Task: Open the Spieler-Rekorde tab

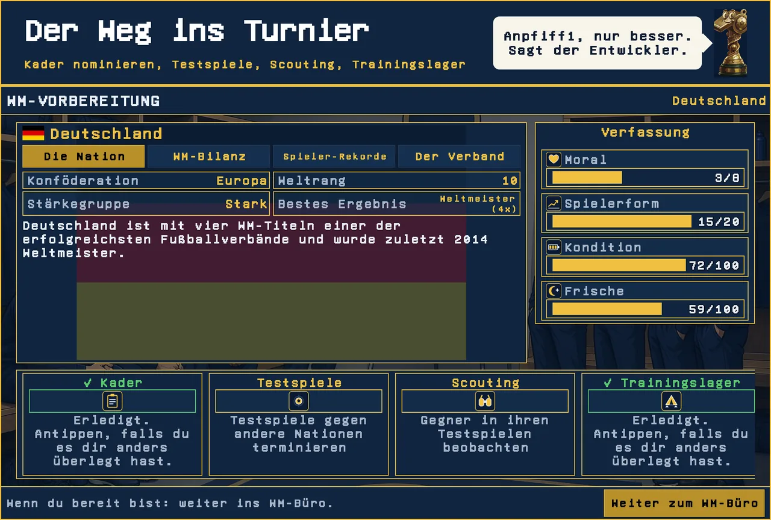Action: (334, 156)
